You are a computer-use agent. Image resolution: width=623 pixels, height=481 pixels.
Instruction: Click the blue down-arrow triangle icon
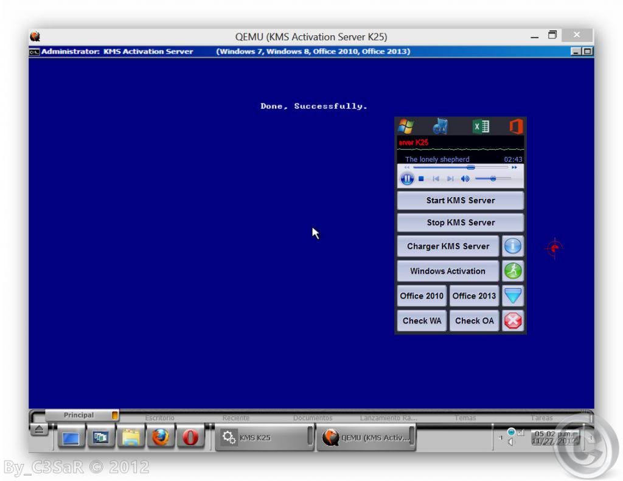[513, 296]
